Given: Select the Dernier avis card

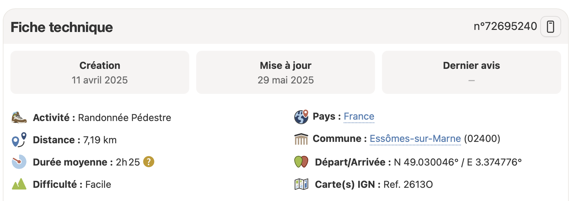Looking at the screenshot, I should 471,72.
